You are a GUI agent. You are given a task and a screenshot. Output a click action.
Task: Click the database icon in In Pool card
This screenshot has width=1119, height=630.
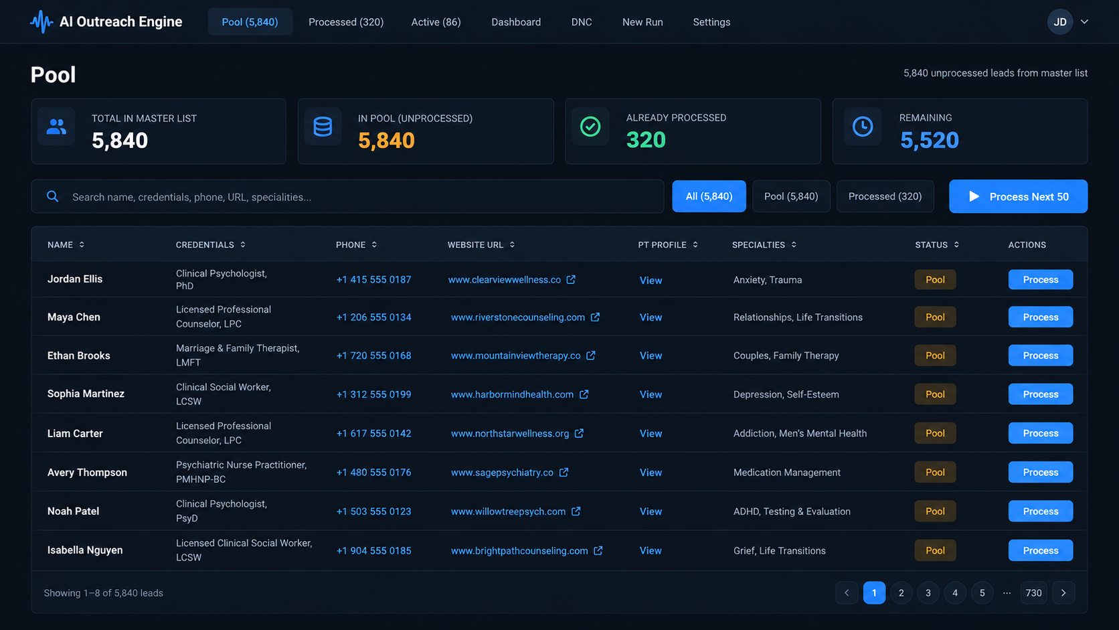(x=323, y=127)
